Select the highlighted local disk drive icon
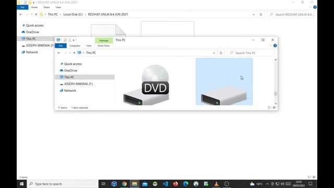 pyautogui.click(x=224, y=81)
